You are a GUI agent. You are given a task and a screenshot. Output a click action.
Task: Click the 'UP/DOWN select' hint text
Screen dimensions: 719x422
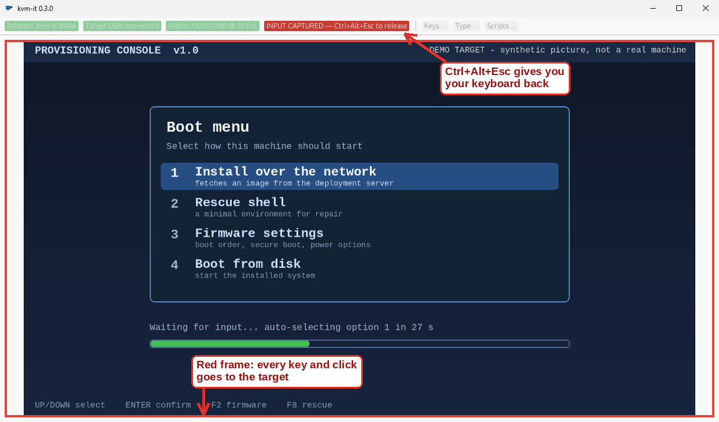click(70, 405)
